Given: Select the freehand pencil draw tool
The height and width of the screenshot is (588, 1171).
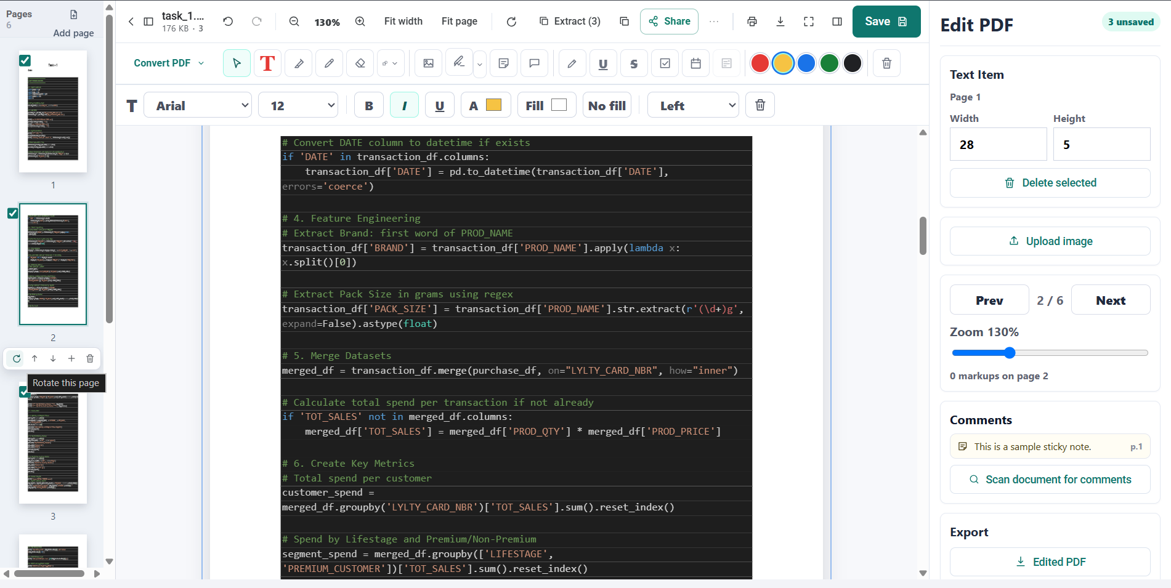Looking at the screenshot, I should (330, 63).
